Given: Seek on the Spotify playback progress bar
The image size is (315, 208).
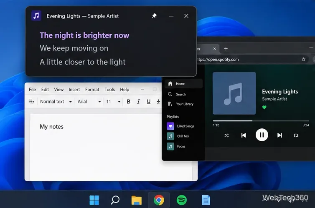Looking at the screenshot, I should pyautogui.click(x=261, y=121).
